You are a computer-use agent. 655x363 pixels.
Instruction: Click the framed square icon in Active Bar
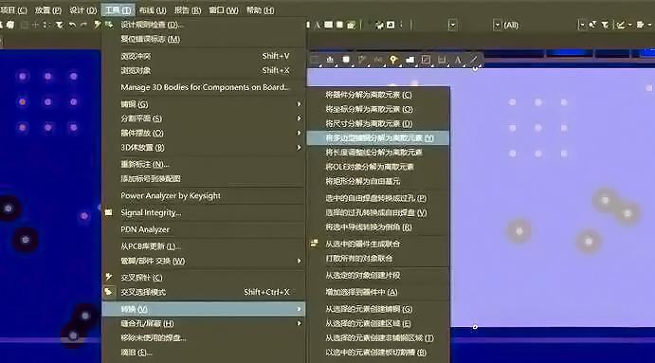click(x=426, y=60)
